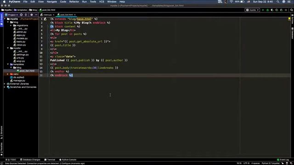Switch to the views.py tab
This screenshot has height=165, width=294.
pyautogui.click(x=47, y=15)
